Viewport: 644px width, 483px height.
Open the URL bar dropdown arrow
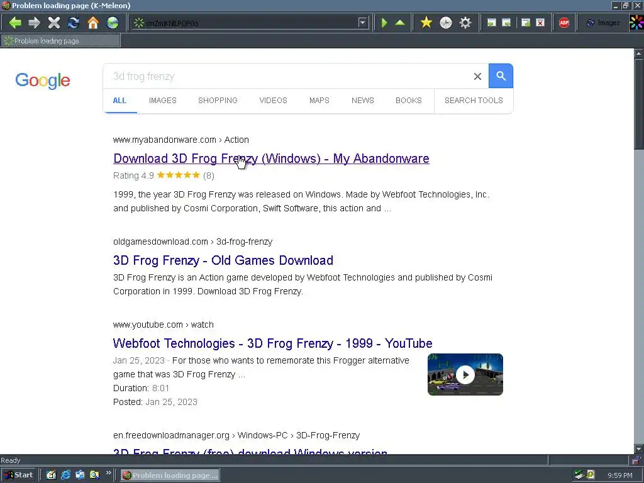(x=362, y=23)
